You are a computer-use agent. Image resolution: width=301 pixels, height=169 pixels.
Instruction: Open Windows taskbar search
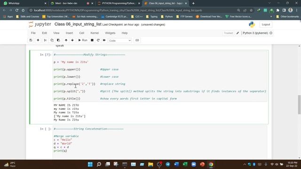99,164
